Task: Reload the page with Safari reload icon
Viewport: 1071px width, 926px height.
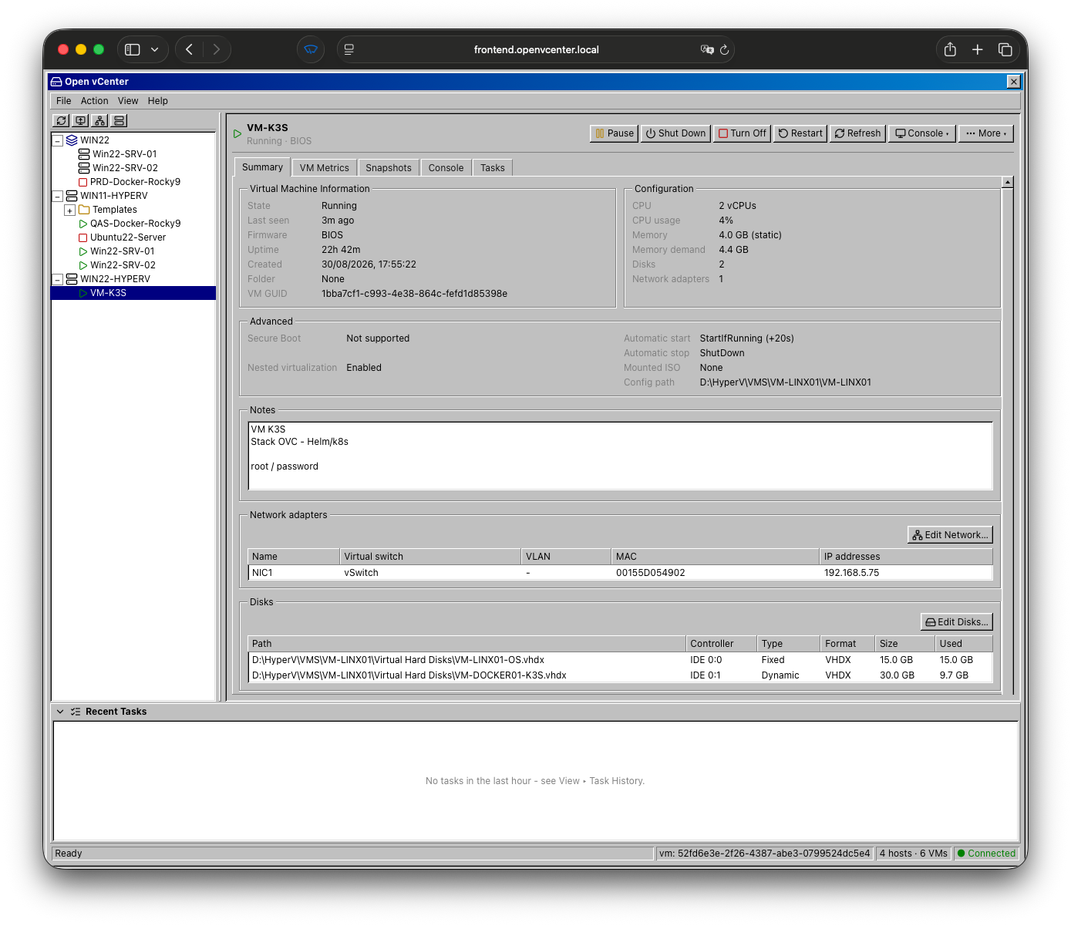Action: (x=724, y=50)
